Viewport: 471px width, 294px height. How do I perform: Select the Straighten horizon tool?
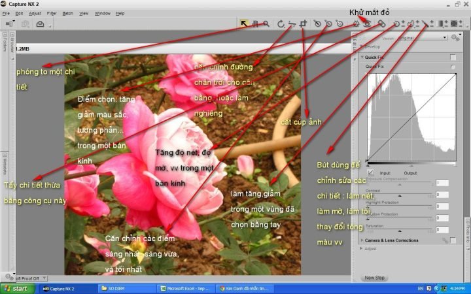click(x=292, y=24)
